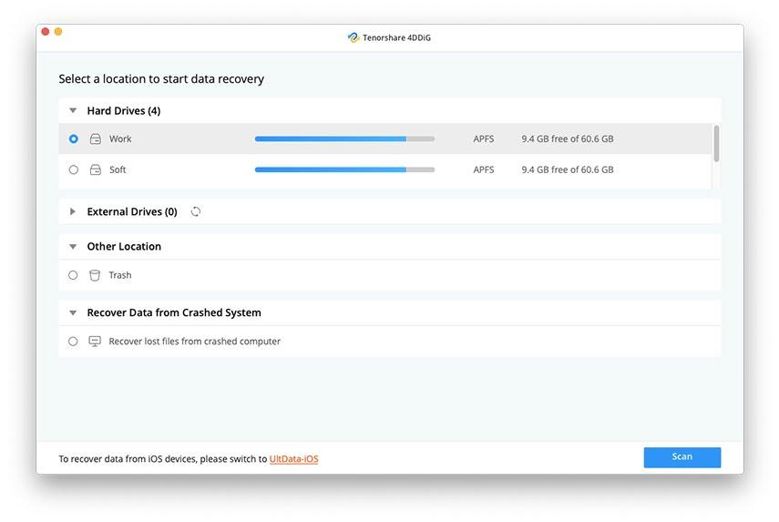779x522 pixels.
Task: Click the Soft hard drive icon
Action: [95, 170]
